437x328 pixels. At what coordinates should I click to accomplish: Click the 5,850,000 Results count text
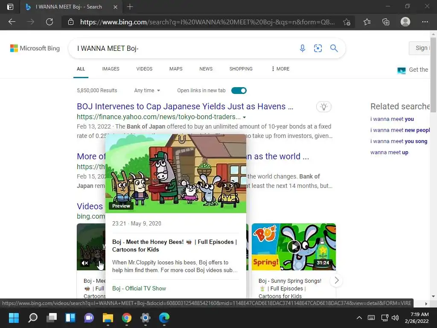coord(97,91)
